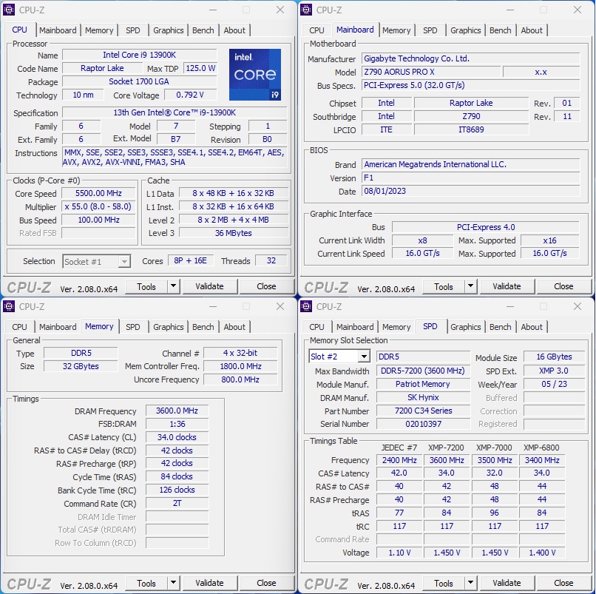Click the processor name field "Intel Core i9 13900K"
This screenshot has height=594, width=596.
140,55
